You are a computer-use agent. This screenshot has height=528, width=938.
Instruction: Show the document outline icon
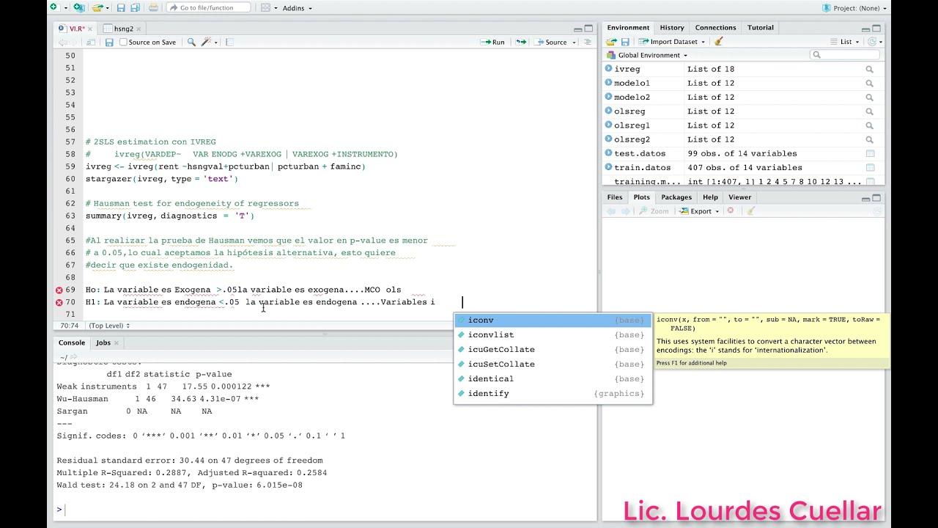click(x=587, y=42)
